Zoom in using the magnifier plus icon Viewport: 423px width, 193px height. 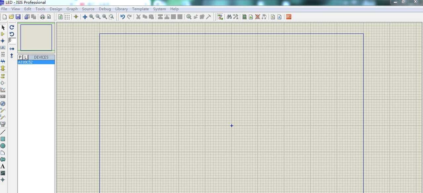point(92,17)
